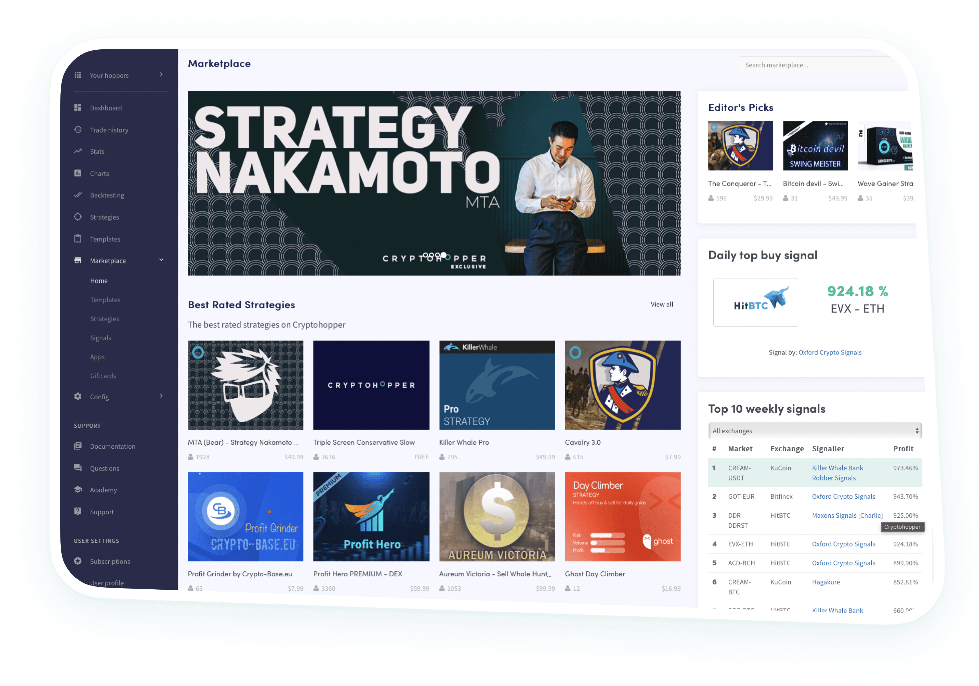Viewport: 979px width, 686px height.
Task: Open Profit Hero PREMIUM thumbnail
Action: pyautogui.click(x=371, y=517)
